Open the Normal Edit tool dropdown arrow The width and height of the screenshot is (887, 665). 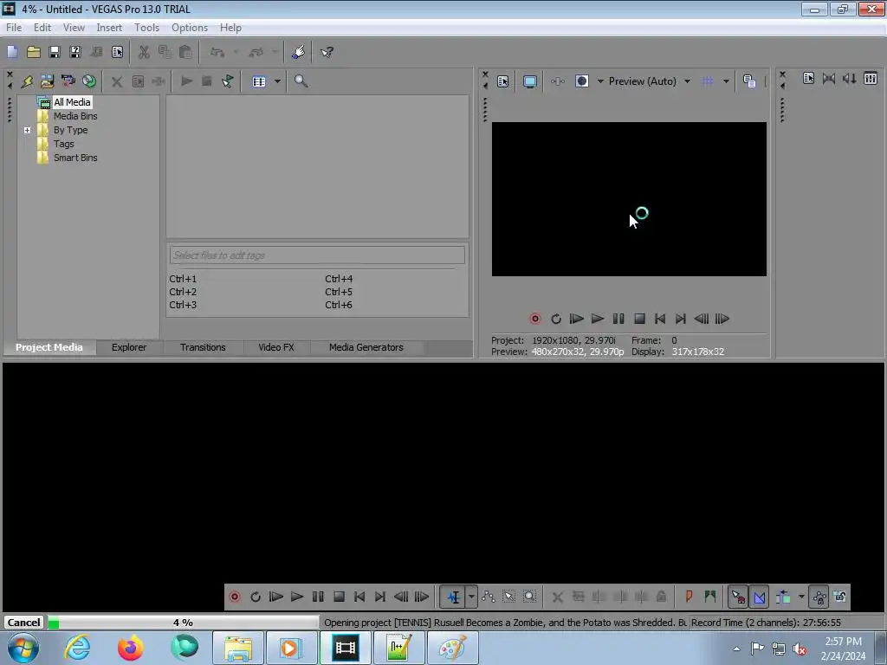(x=471, y=597)
